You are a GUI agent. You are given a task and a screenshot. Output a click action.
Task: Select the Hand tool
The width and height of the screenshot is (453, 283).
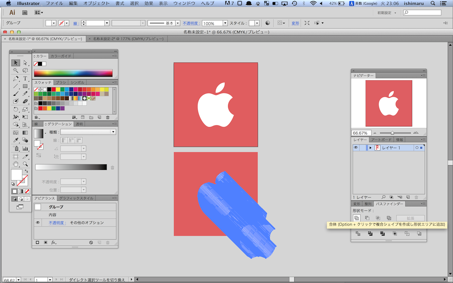[x=16, y=164]
